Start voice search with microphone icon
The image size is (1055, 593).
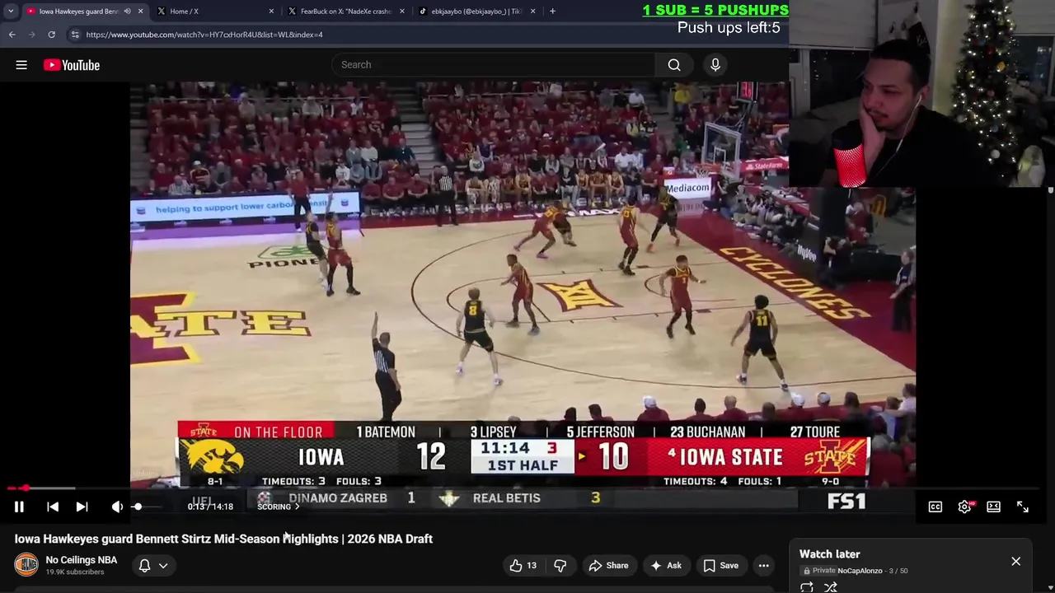tap(715, 65)
